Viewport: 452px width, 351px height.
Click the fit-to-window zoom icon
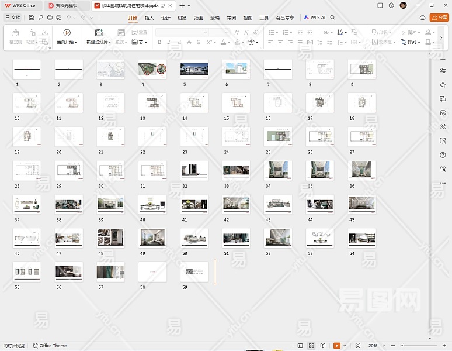pos(358,346)
